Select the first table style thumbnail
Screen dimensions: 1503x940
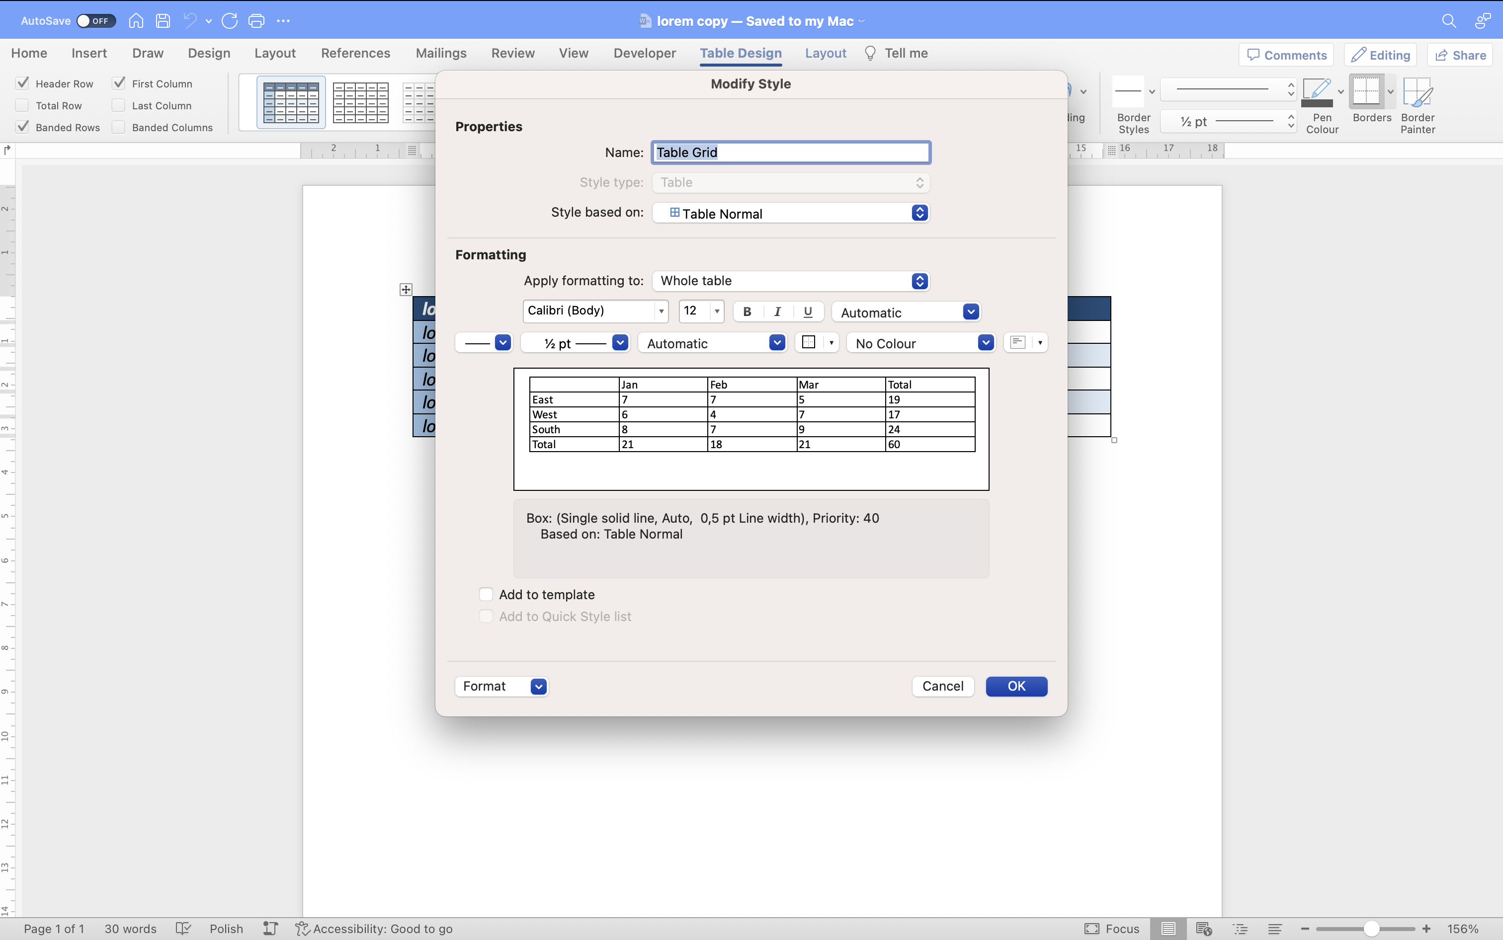[291, 102]
